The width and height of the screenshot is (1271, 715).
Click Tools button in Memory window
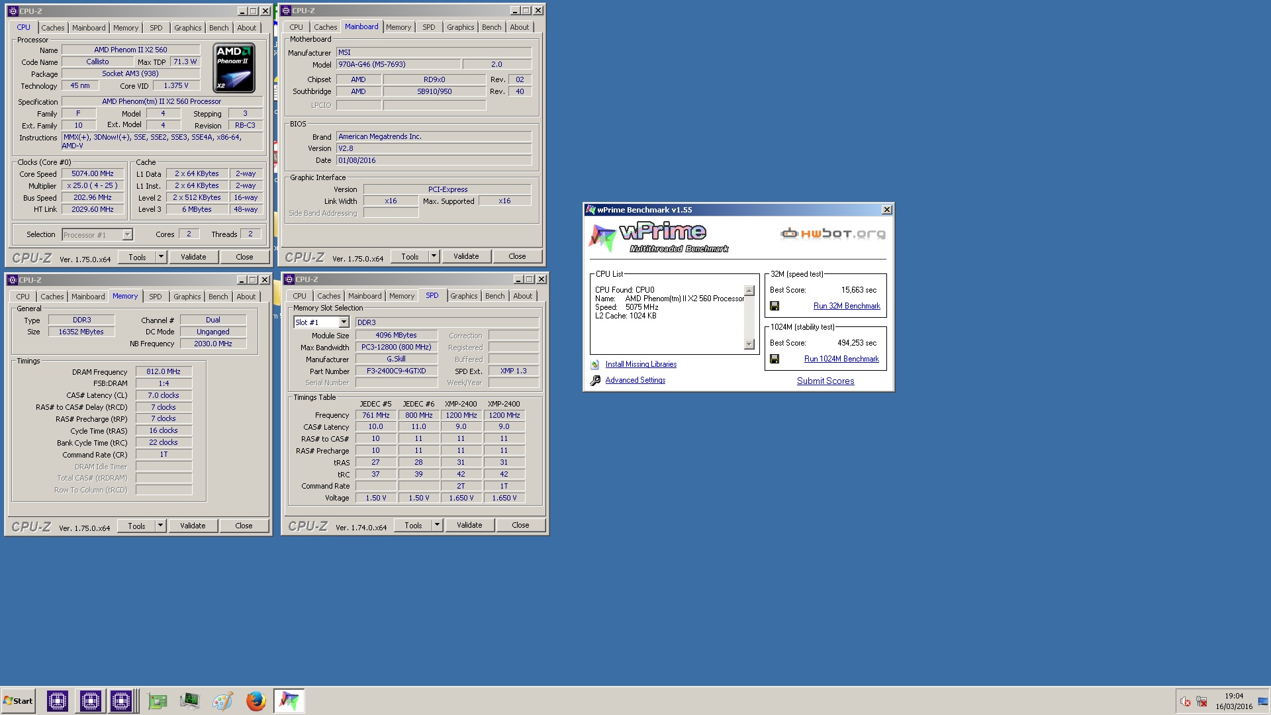pyautogui.click(x=136, y=526)
